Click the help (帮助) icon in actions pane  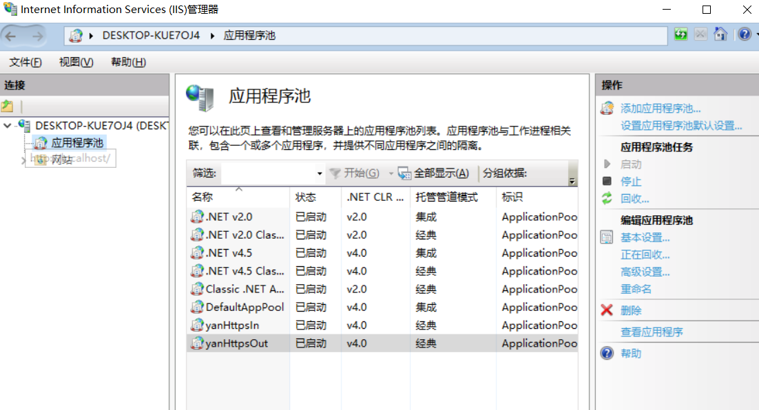click(x=607, y=354)
